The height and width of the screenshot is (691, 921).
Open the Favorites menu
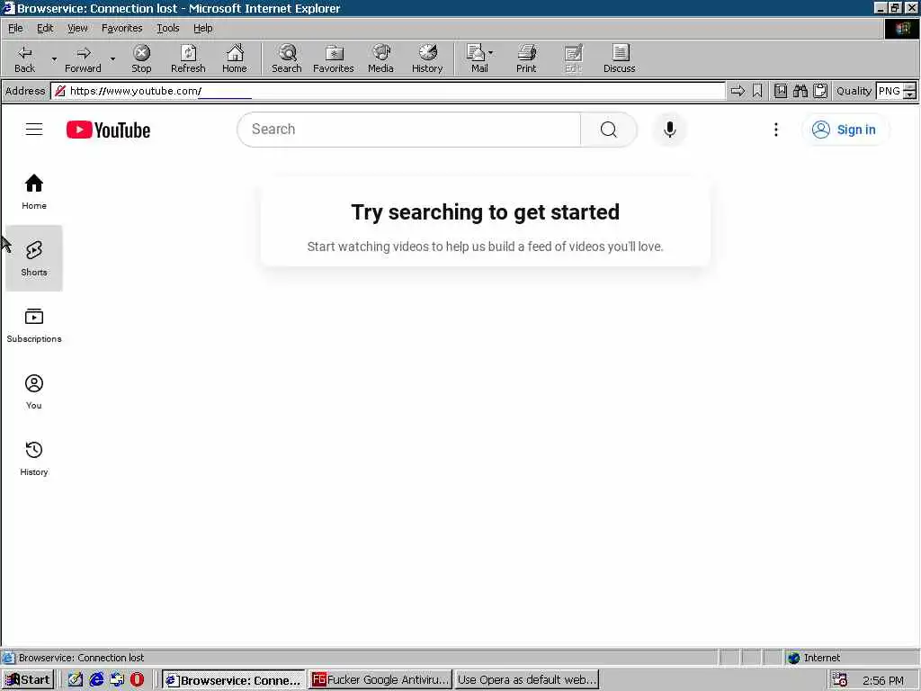[121, 28]
